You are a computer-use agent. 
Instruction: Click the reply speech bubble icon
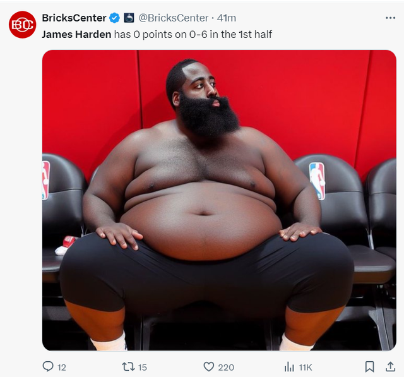[48, 366]
